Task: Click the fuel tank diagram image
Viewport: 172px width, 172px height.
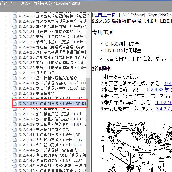Action: [136, 147]
